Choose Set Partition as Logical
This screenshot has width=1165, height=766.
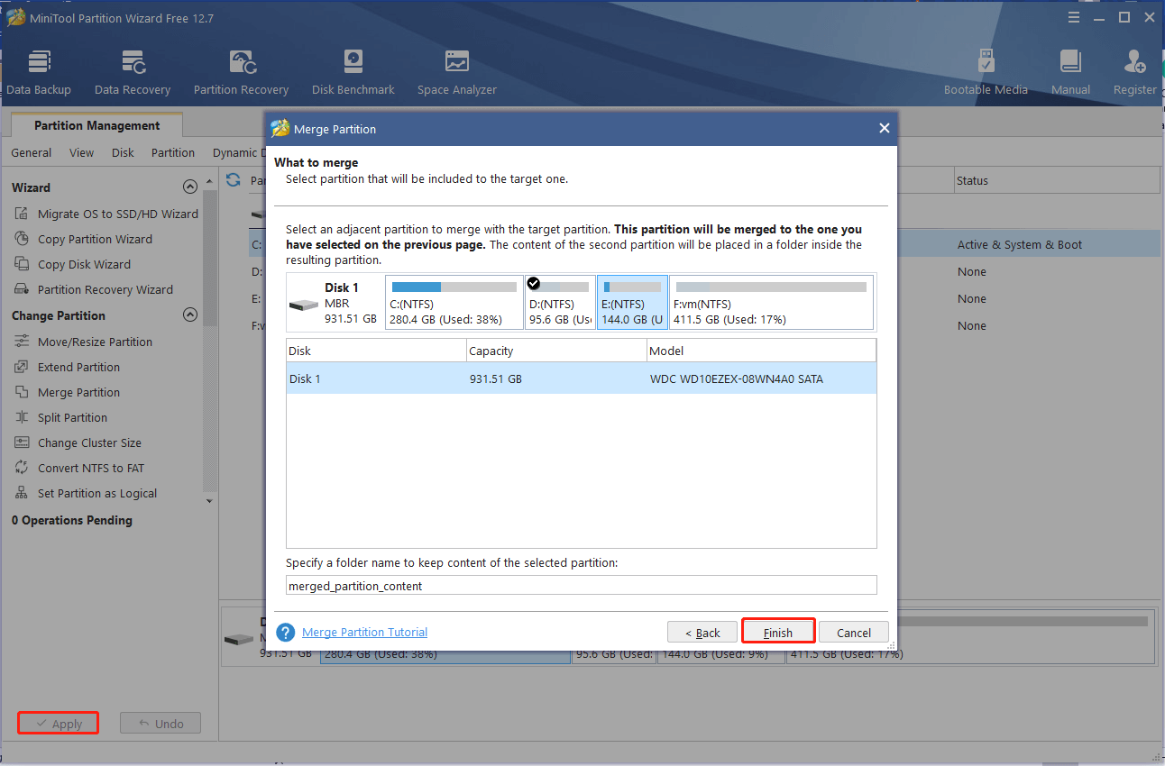pyautogui.click(x=86, y=493)
